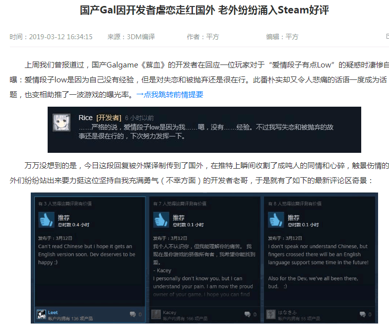The width and height of the screenshot is (389, 326).
Task: Click Rice developer avatar image
Action: (62, 122)
